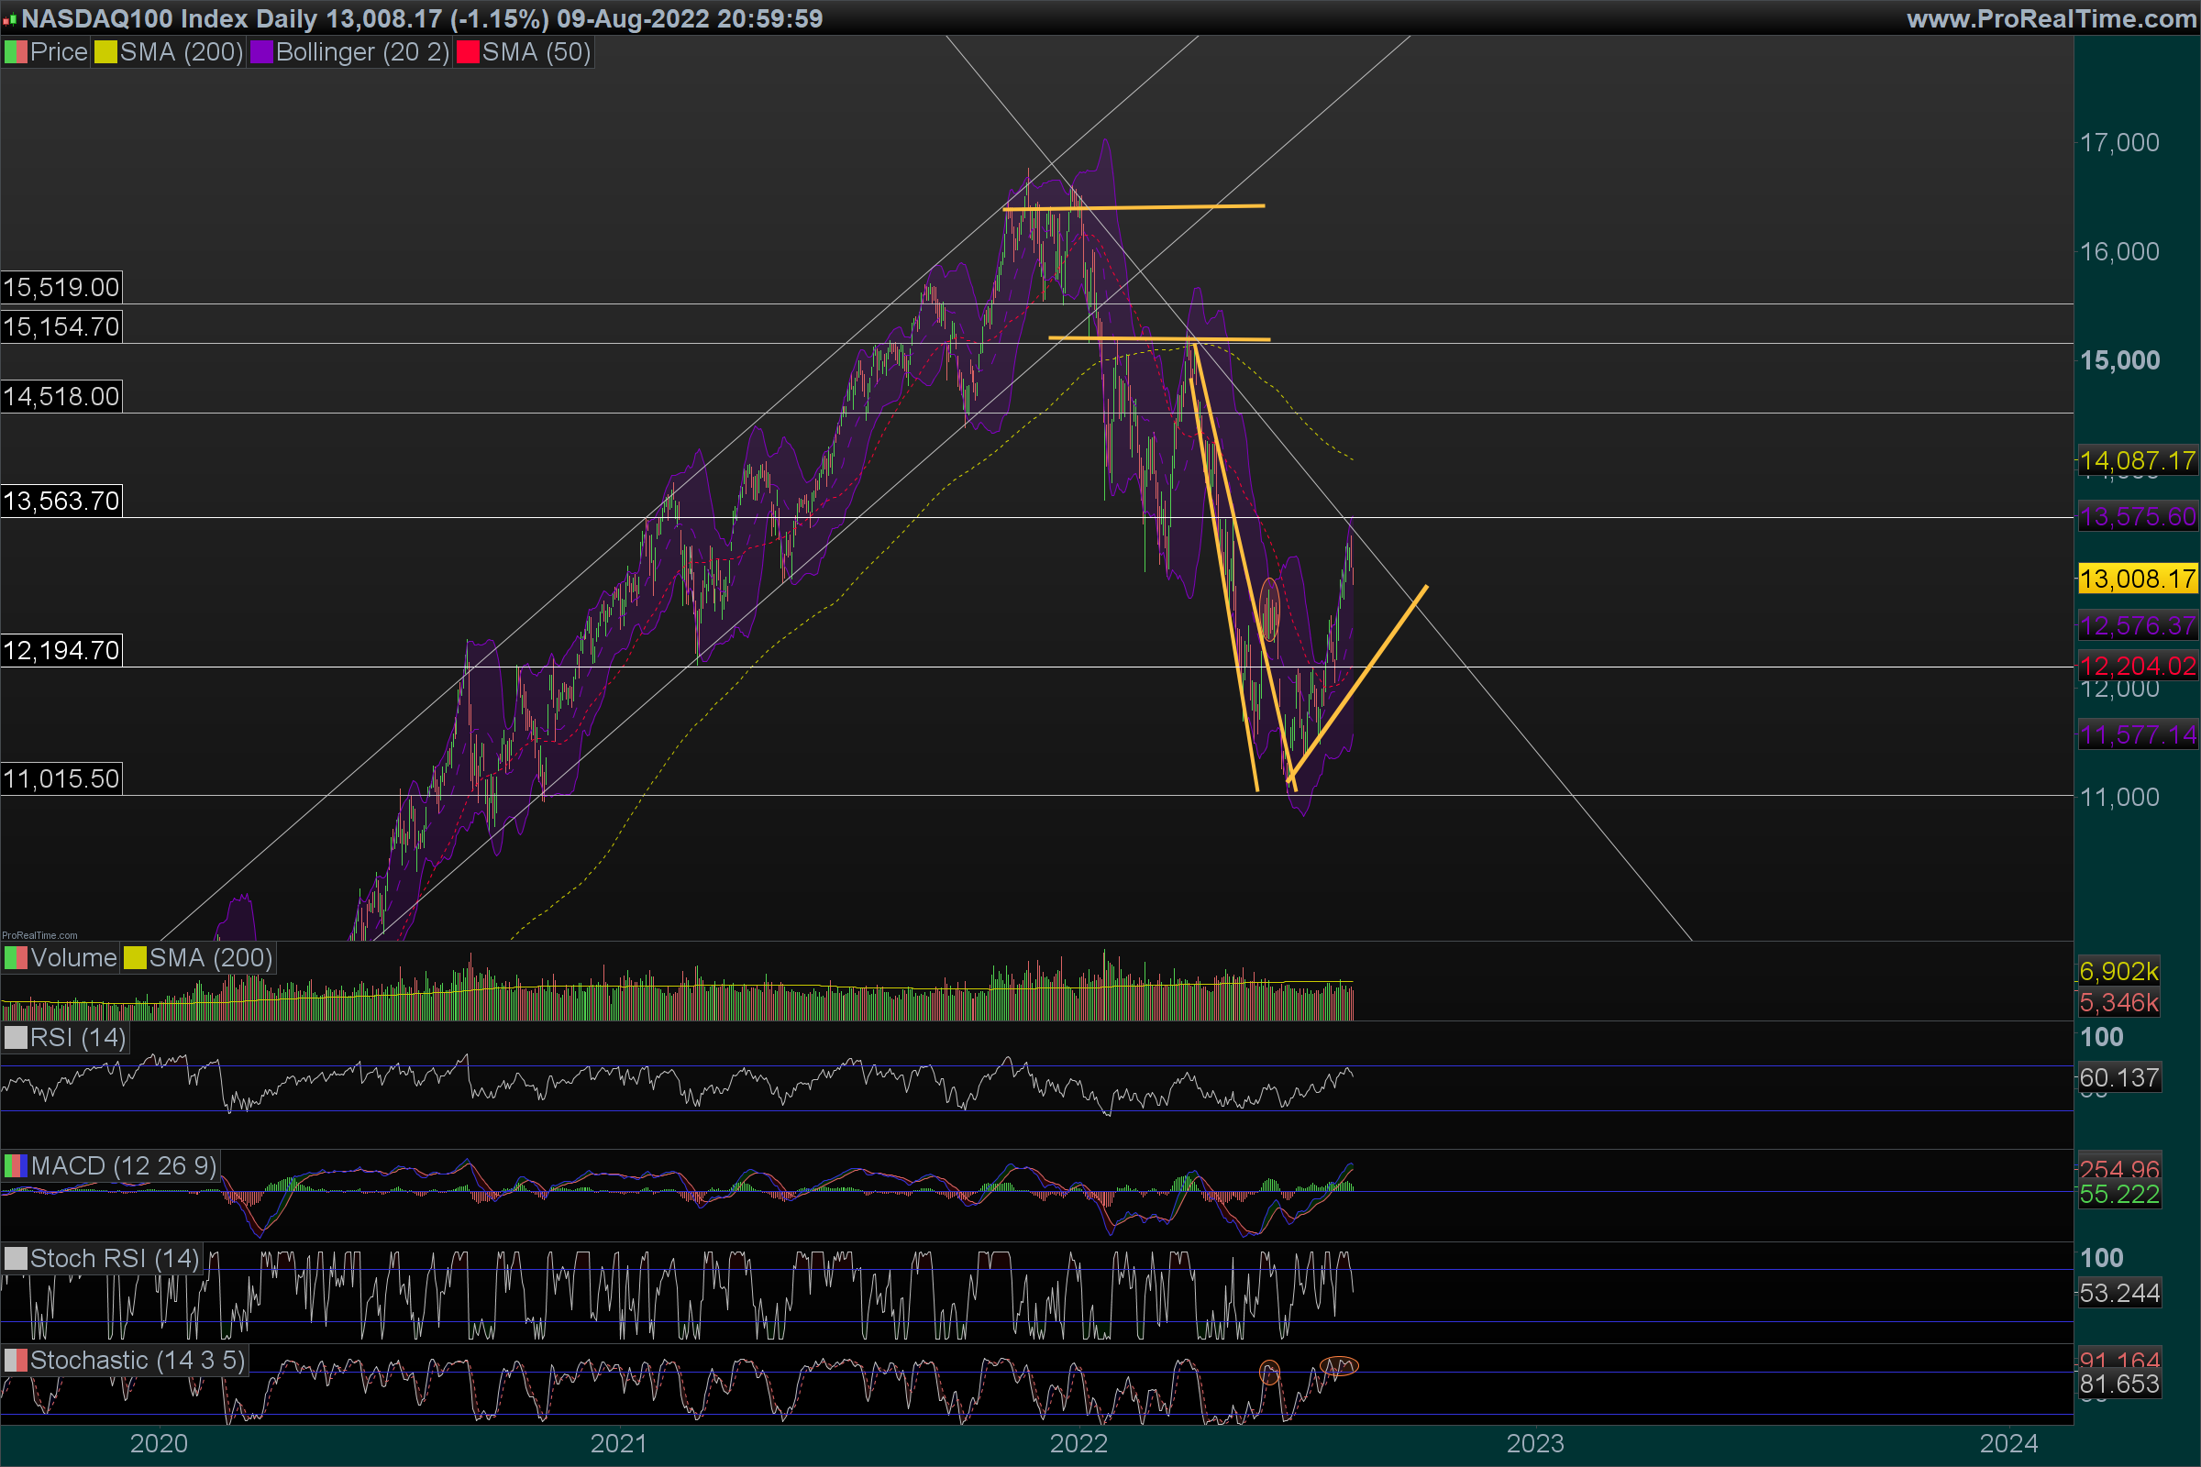Click the 12,576.37 Bollinger middle value

[x=2138, y=625]
